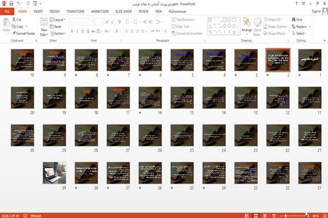
Task: Clear all formatting eraser icon
Action: pos(119,22)
